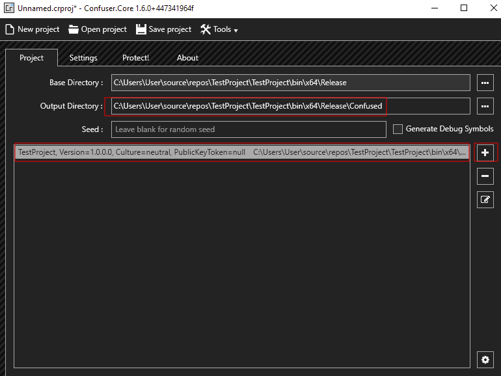
Task: Add a module with the plus button
Action: (x=485, y=153)
